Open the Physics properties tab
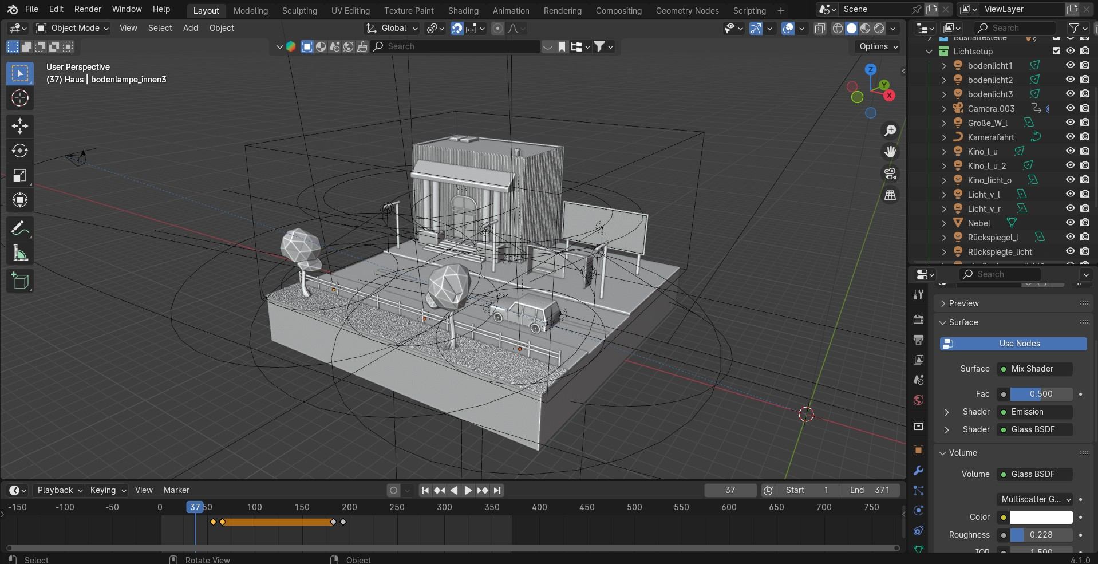 point(918,511)
